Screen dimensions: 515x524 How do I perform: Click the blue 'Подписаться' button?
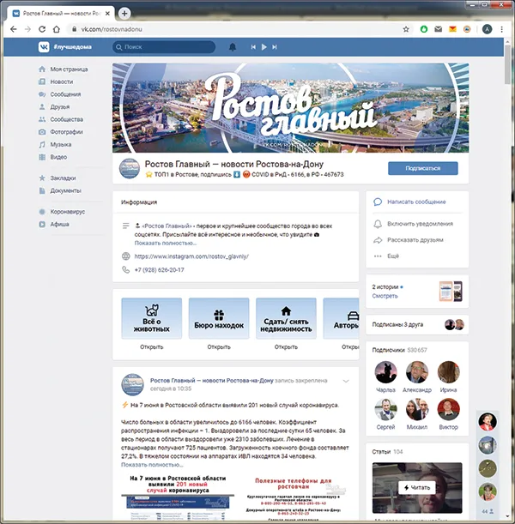422,168
